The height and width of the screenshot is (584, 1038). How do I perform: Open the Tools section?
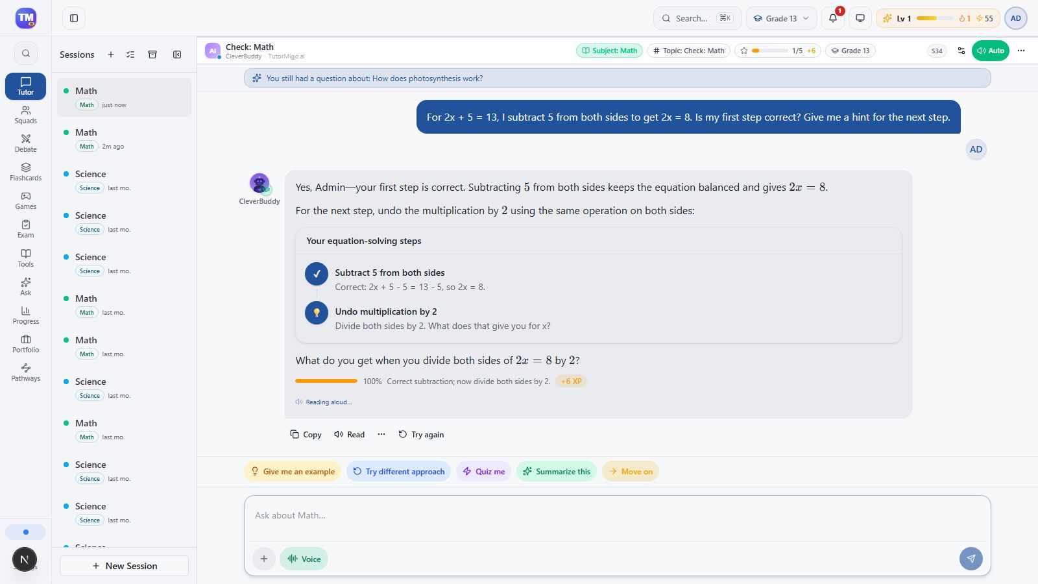[x=25, y=258]
